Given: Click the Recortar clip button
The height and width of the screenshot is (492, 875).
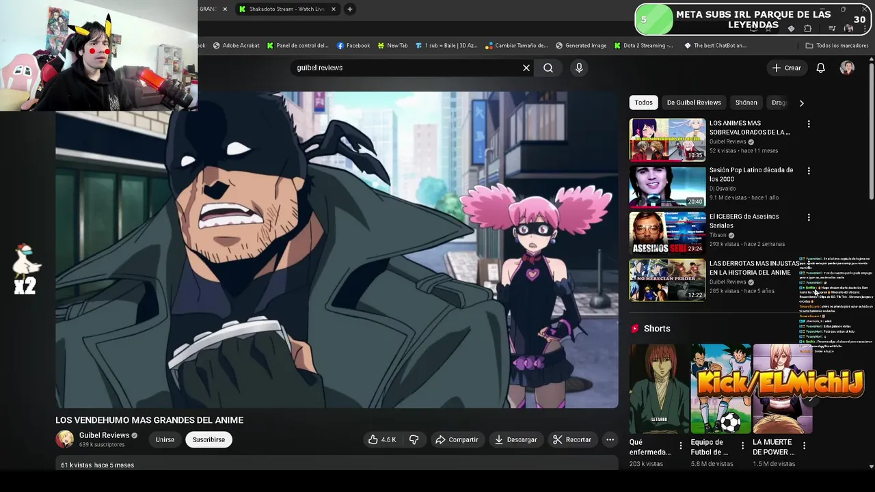Looking at the screenshot, I should click(x=572, y=439).
